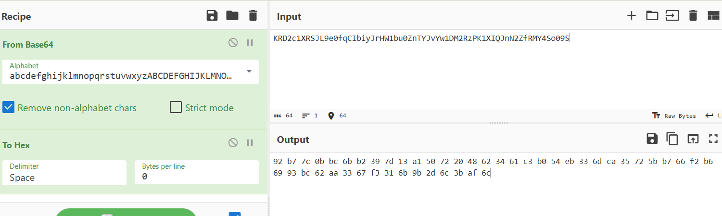Reset the pane layout icon
Image resolution: width=722 pixels, height=216 pixels.
[x=713, y=16]
